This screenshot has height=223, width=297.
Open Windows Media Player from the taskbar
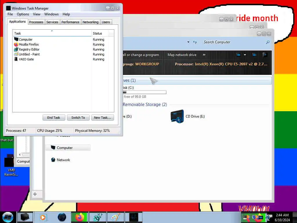[43, 217]
